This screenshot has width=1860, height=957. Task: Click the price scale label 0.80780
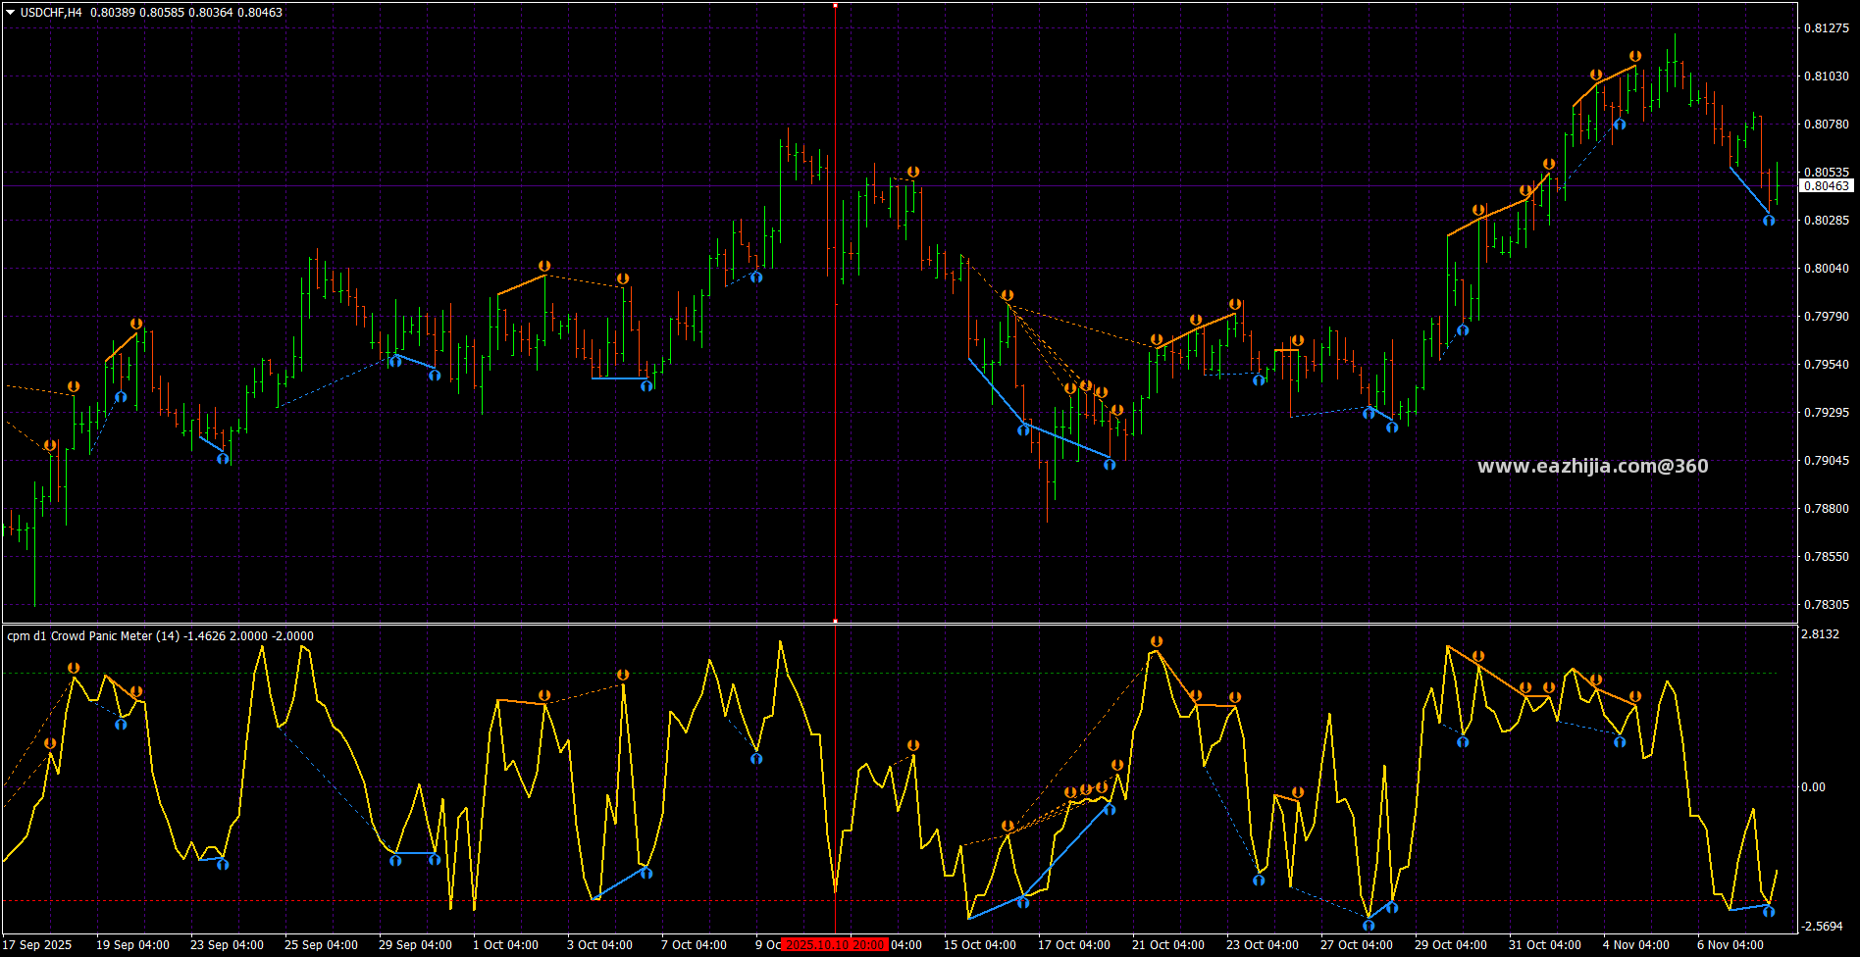[1827, 125]
